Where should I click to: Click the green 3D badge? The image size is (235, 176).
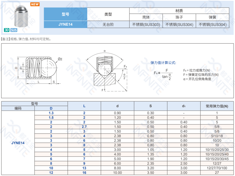pos(7,30)
